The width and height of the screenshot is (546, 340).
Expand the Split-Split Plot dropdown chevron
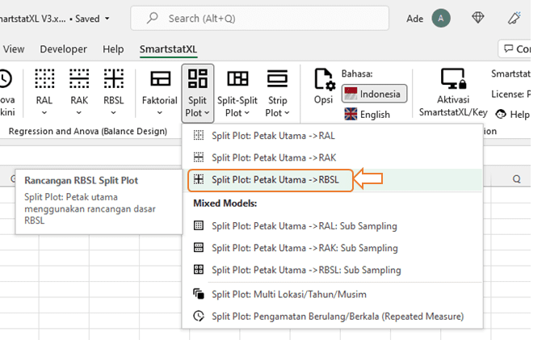pos(247,113)
